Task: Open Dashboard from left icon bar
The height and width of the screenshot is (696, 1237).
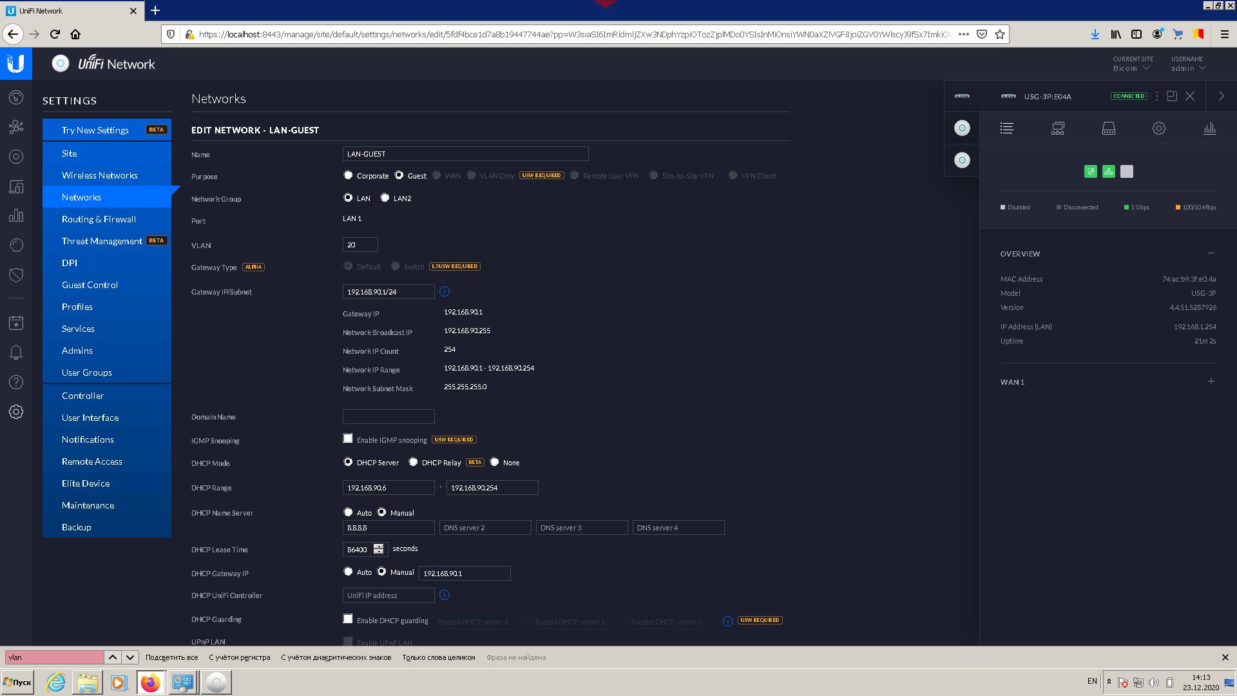Action: point(16,97)
